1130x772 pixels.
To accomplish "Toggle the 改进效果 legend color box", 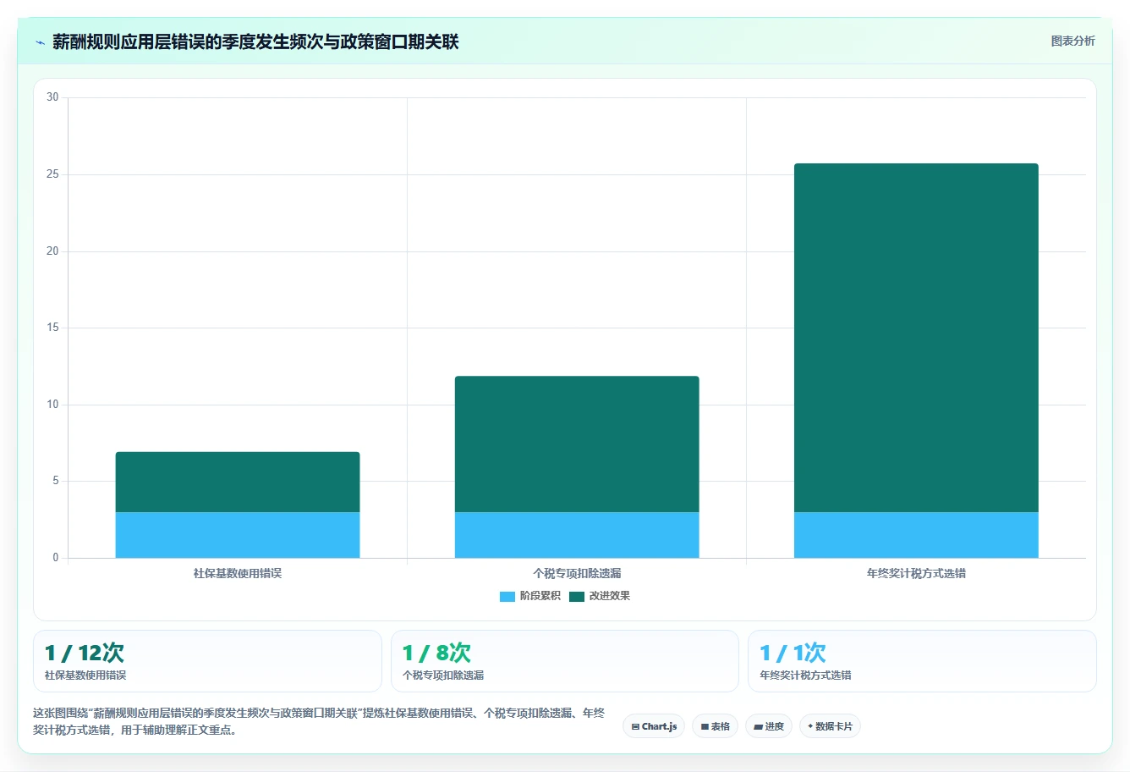I will pyautogui.click(x=577, y=596).
